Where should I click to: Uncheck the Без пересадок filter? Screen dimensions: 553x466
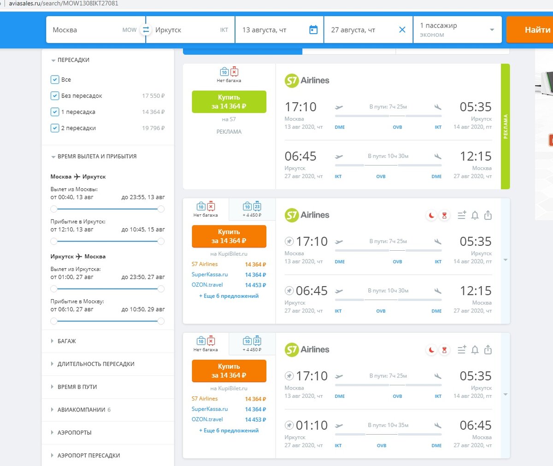coord(55,96)
